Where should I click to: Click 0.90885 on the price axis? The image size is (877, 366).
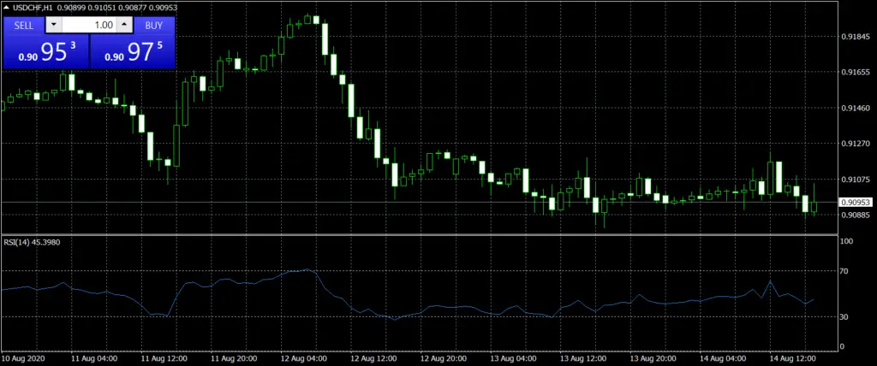[856, 215]
